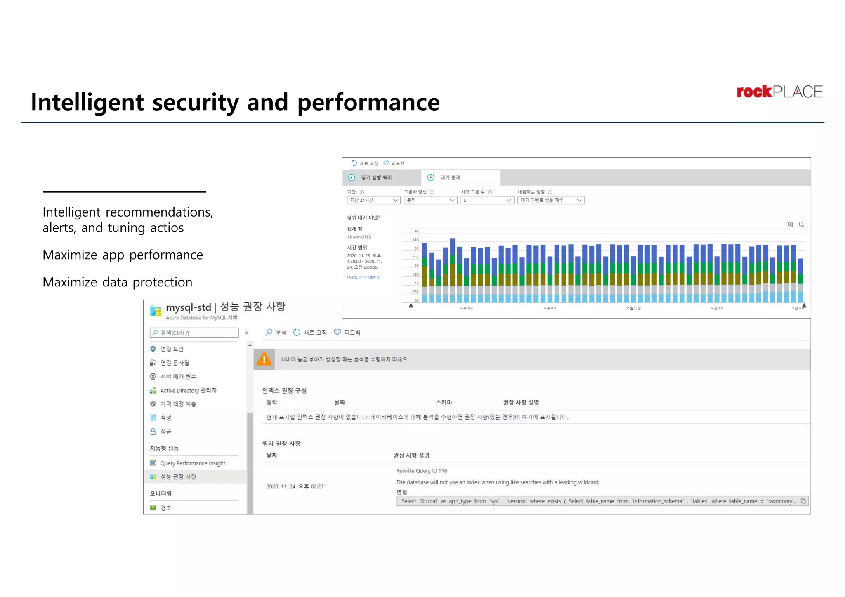The height and width of the screenshot is (597, 845).
Task: Open the MySQL 대기 이벤트 link
Action: [x=363, y=277]
